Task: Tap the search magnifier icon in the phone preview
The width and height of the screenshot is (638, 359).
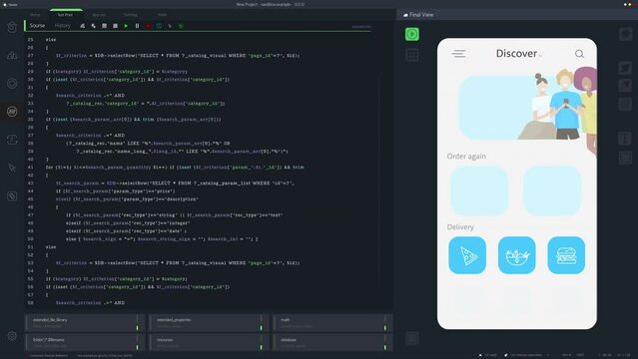Action: point(579,54)
